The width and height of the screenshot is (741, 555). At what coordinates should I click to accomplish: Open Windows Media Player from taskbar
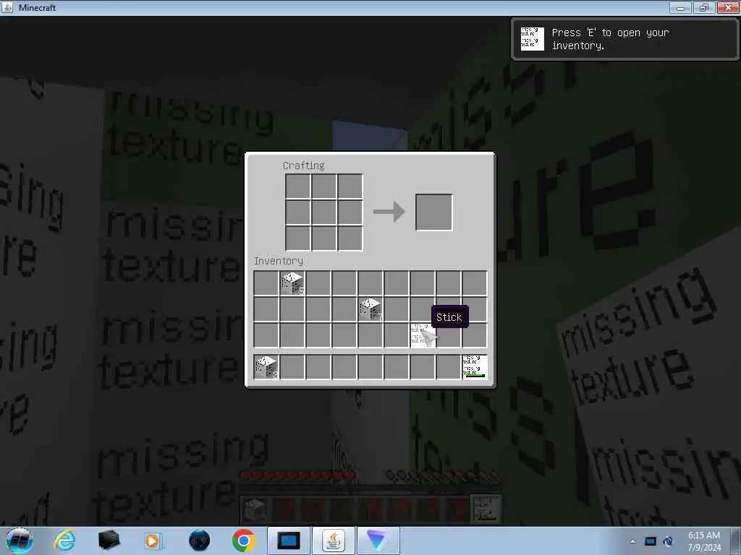click(x=153, y=541)
